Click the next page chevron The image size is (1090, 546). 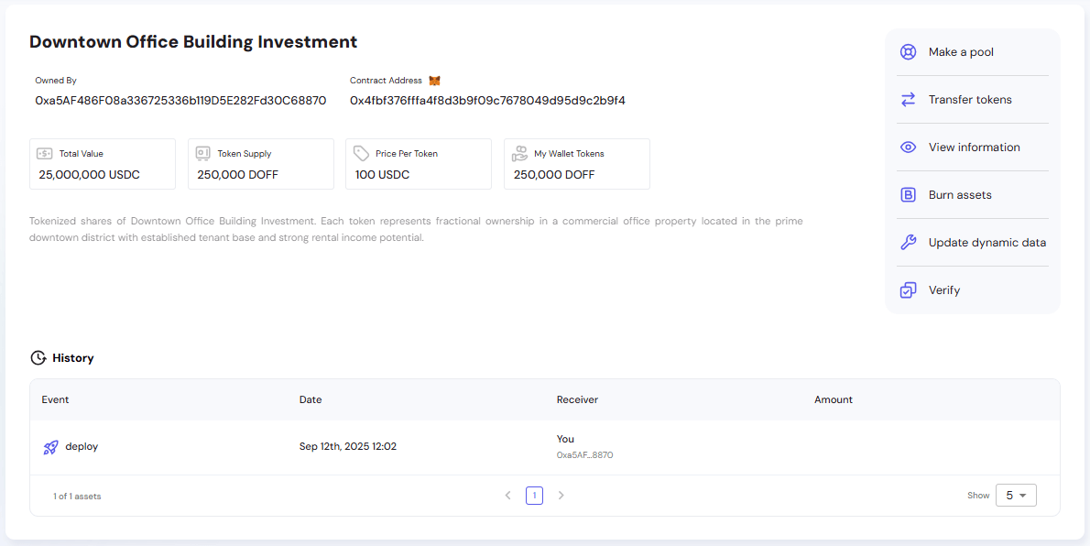coord(561,495)
